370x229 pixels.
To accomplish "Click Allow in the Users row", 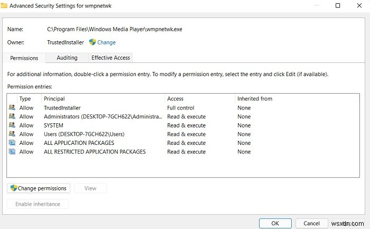I will 26,134.
